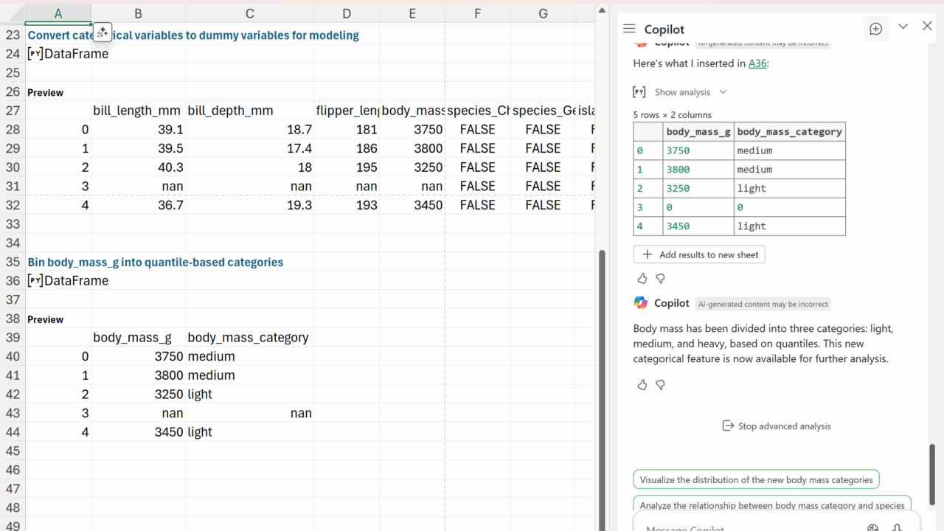This screenshot has width=944, height=531.
Task: Open the Copilot hamburger menu
Action: 629,29
